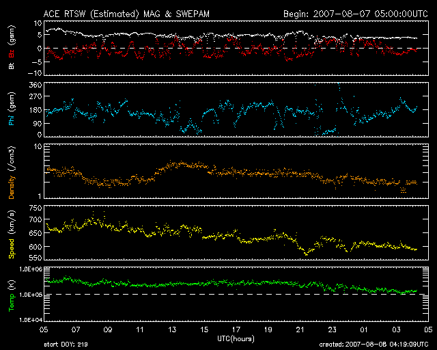Click the '03' hour tick label
The height and width of the screenshot is (350, 437).
point(396,329)
